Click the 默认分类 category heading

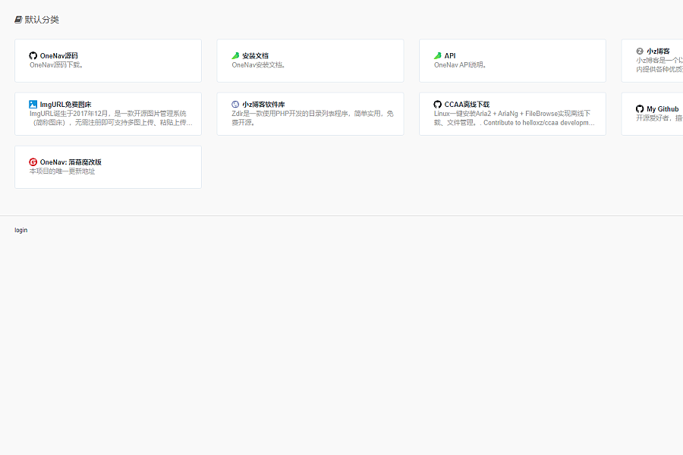[42, 20]
